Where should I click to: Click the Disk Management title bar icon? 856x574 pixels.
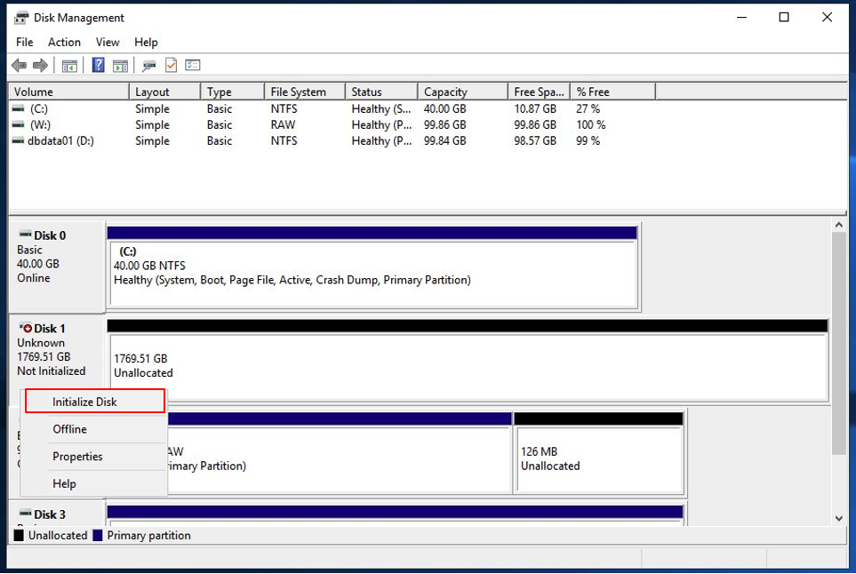[x=20, y=18]
